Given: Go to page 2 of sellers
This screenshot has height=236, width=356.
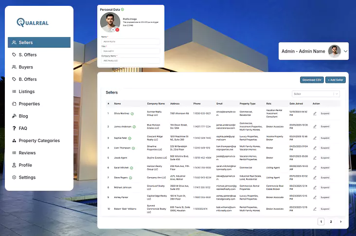Looking at the screenshot, I should 331,222.
